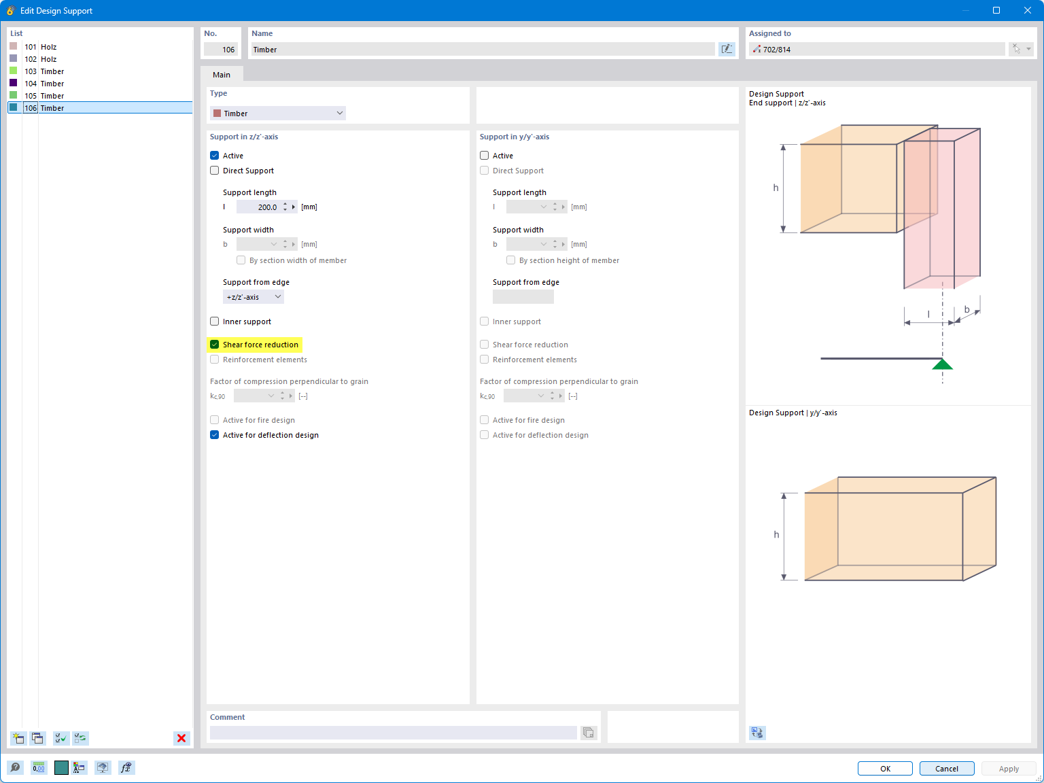
Task: Toggle Inner support in z/z'-axis
Action: click(215, 321)
